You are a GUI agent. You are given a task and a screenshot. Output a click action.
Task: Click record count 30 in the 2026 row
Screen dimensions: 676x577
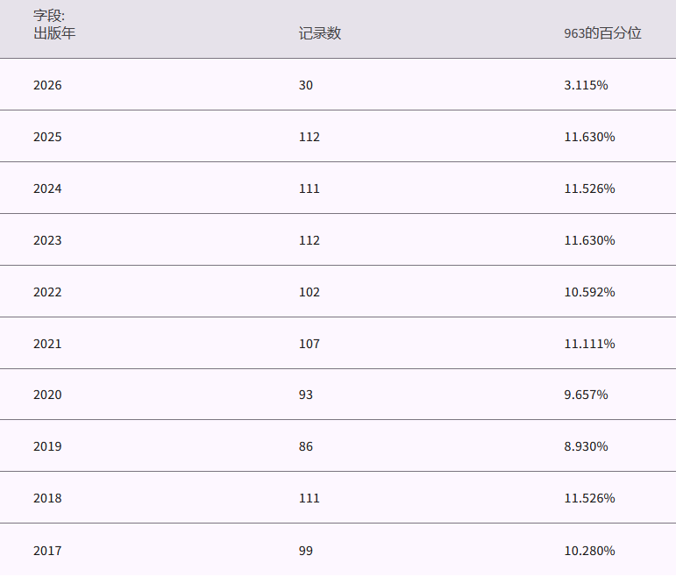(x=305, y=85)
